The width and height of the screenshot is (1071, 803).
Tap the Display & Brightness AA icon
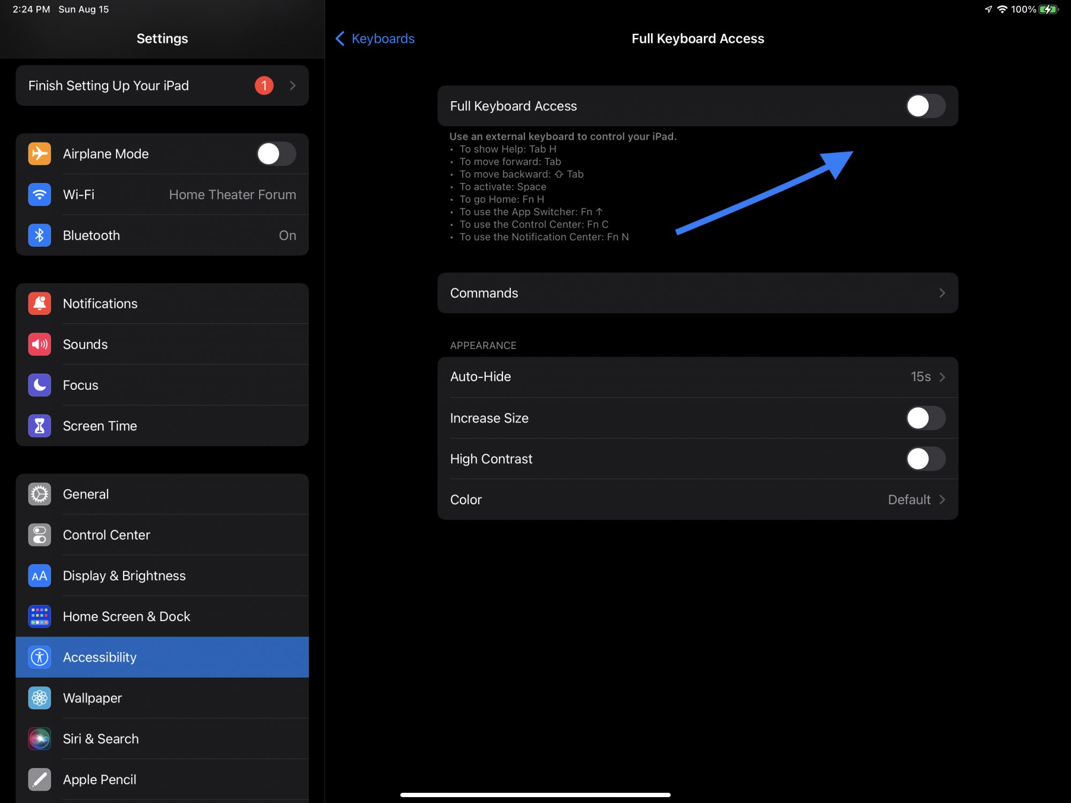tap(40, 575)
